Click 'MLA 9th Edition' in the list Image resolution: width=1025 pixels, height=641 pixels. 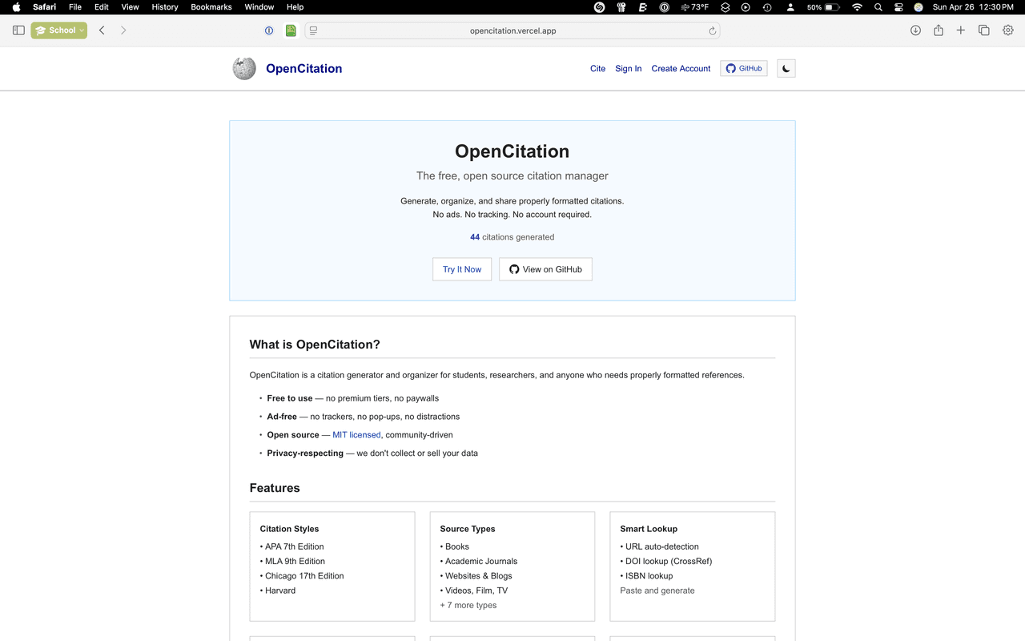[295, 561]
